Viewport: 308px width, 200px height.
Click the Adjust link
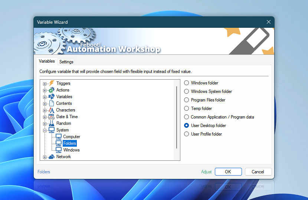(206, 172)
